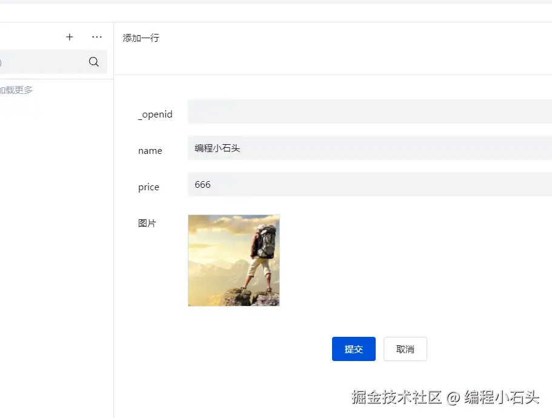Click the hiker image thumbnail

click(x=234, y=260)
